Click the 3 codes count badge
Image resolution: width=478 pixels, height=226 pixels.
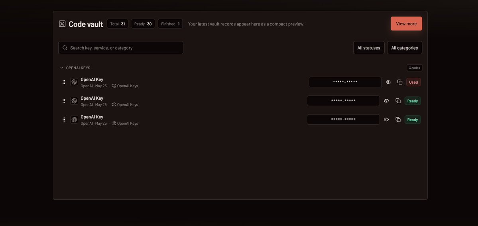[x=414, y=68]
